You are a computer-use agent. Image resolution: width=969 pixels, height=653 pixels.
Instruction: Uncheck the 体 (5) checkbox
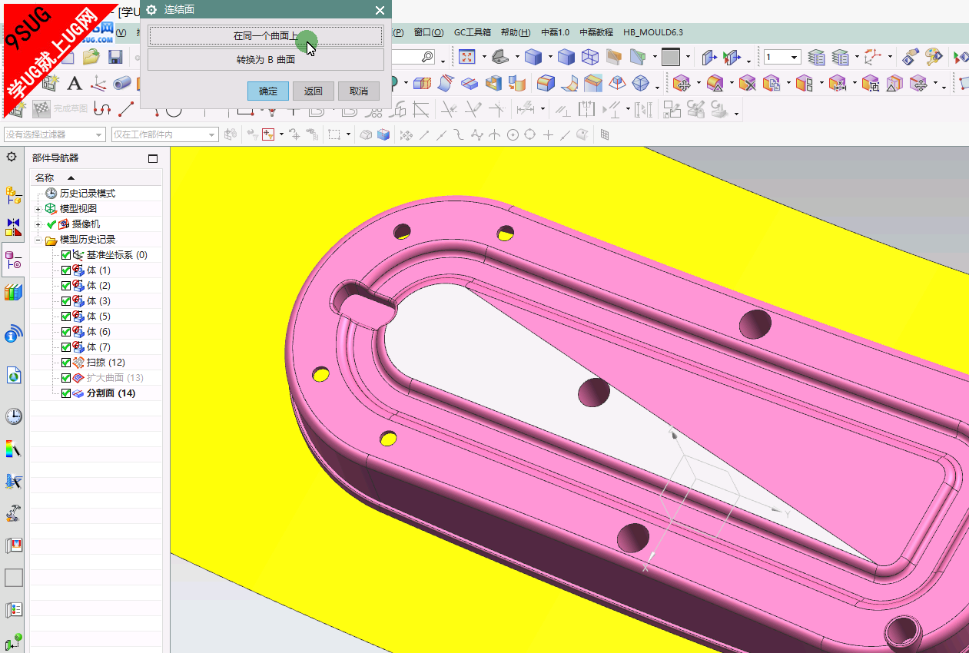pyautogui.click(x=66, y=317)
